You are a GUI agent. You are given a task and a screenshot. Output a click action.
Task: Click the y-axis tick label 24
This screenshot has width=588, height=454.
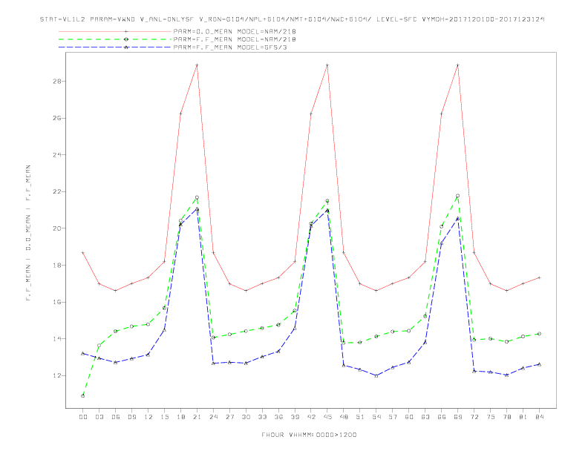57,155
